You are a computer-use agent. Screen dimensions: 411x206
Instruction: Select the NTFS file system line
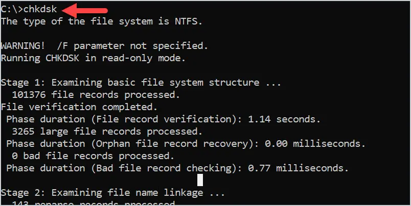pos(102,21)
